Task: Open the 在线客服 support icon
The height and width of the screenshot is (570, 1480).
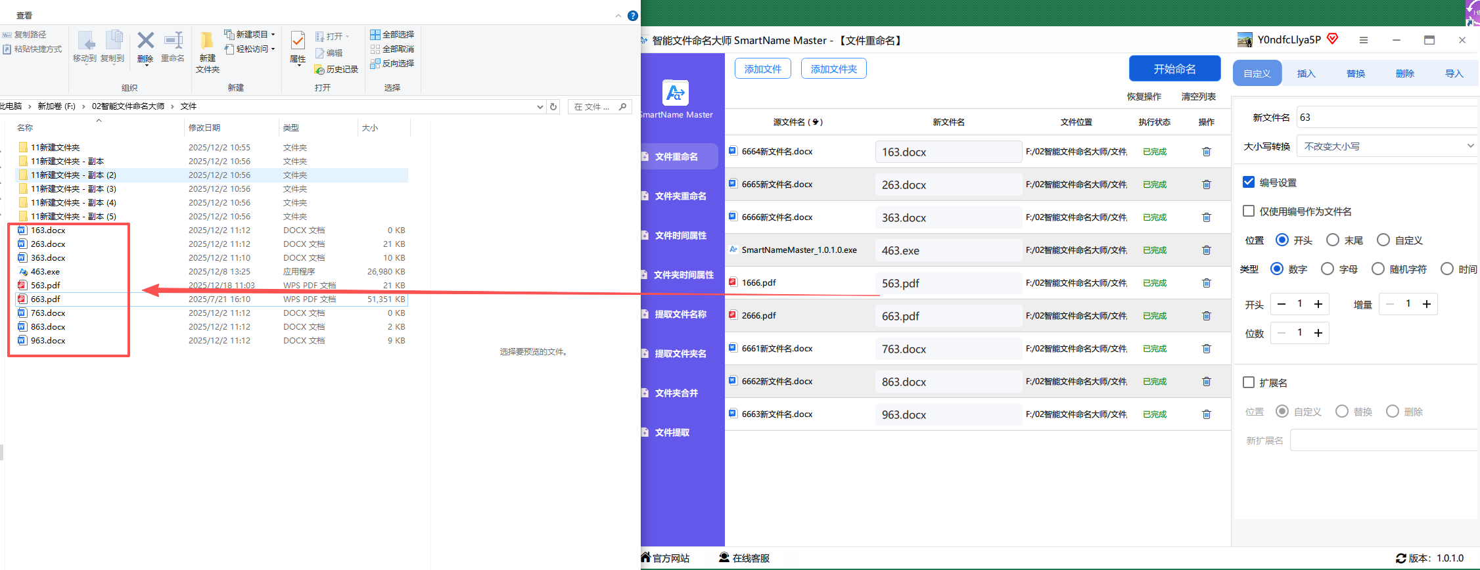Action: click(x=724, y=558)
